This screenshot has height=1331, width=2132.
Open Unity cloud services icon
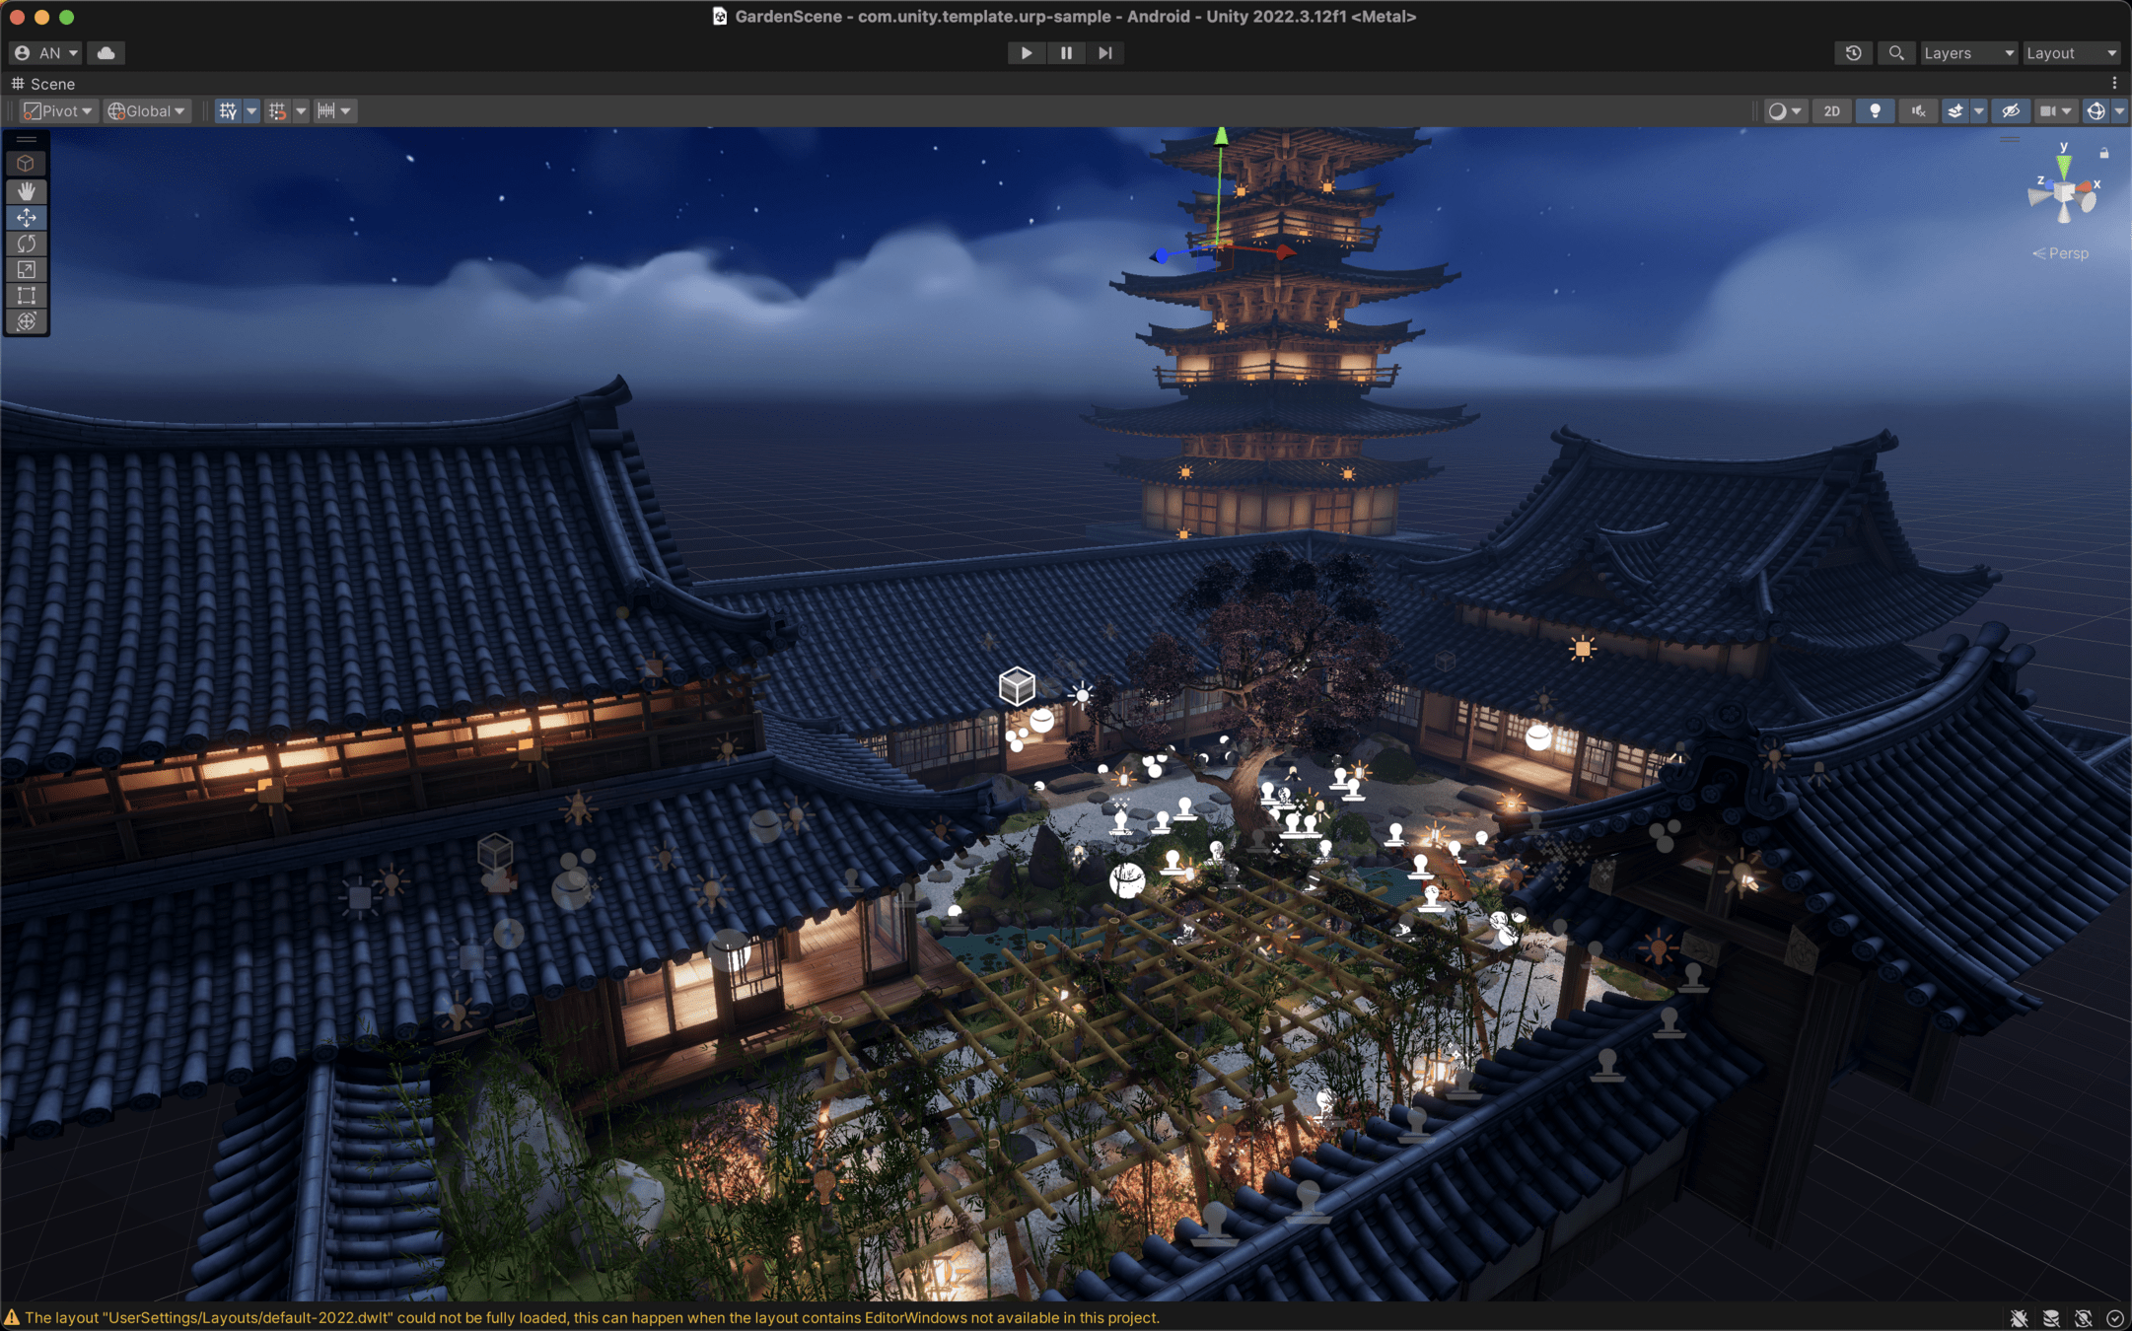coord(107,53)
